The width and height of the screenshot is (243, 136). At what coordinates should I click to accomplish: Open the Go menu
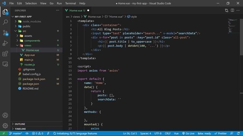(x=52, y=3)
